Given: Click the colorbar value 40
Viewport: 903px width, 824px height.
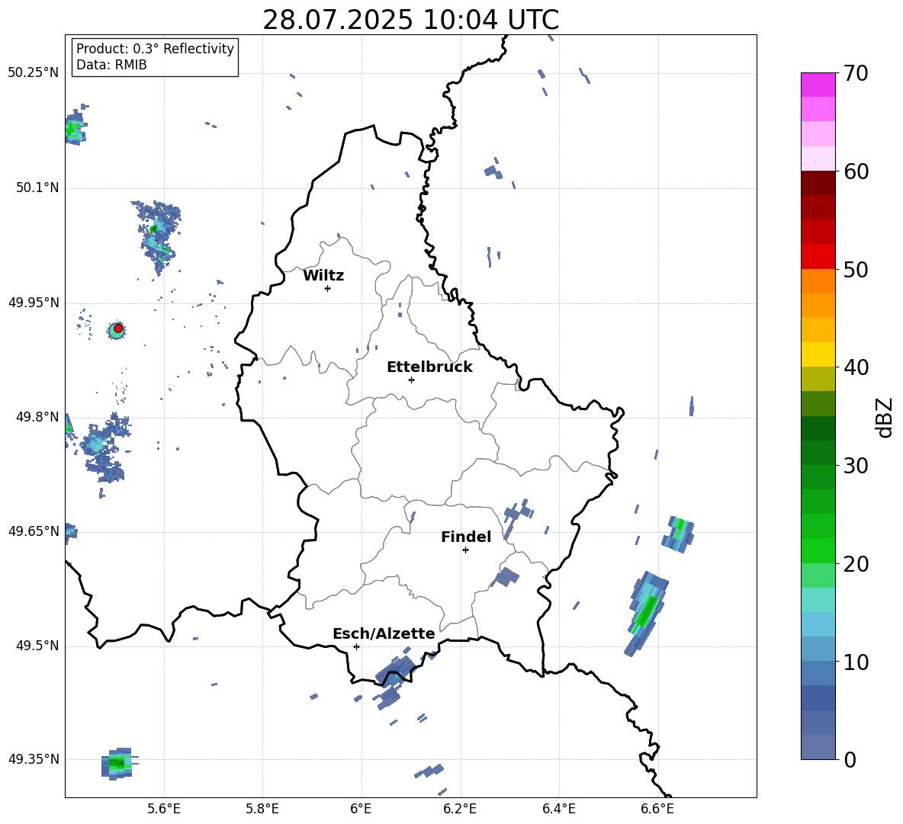Looking at the screenshot, I should [x=856, y=367].
